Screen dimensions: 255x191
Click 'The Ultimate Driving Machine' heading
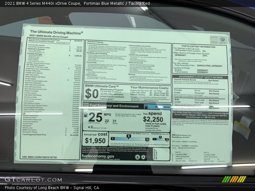56,32
